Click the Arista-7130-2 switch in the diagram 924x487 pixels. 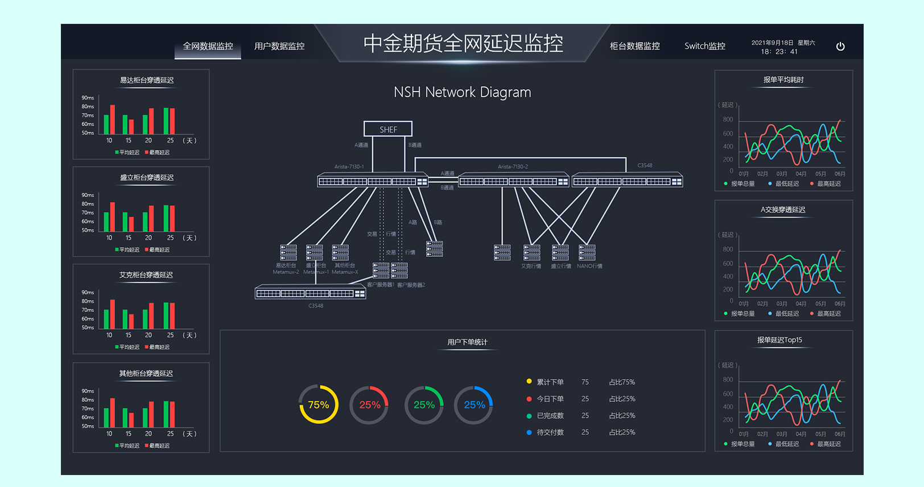(514, 181)
